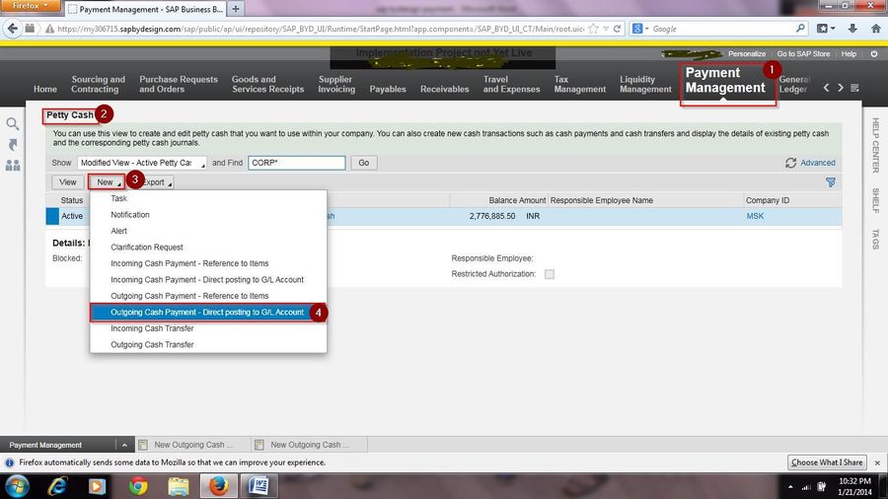This screenshot has height=499, width=888.
Task: Click the search magnifier icon in left sidebar
Action: pos(13,124)
